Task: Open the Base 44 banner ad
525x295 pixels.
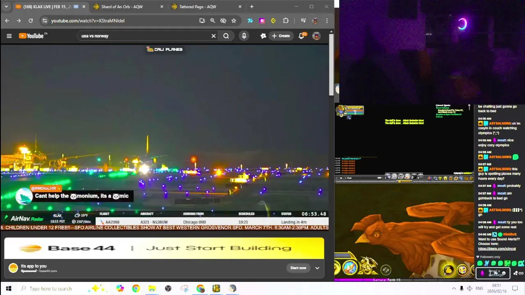Action: (164, 248)
